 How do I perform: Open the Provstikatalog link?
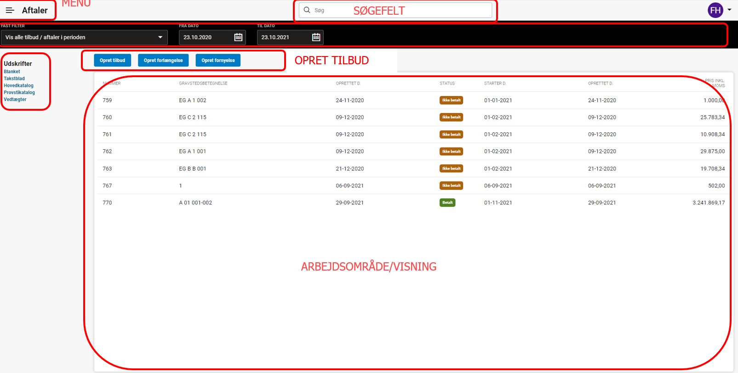[19, 92]
